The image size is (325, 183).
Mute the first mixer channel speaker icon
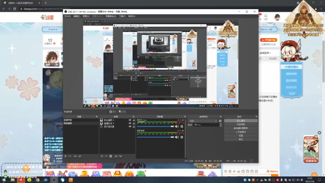pos(177,127)
